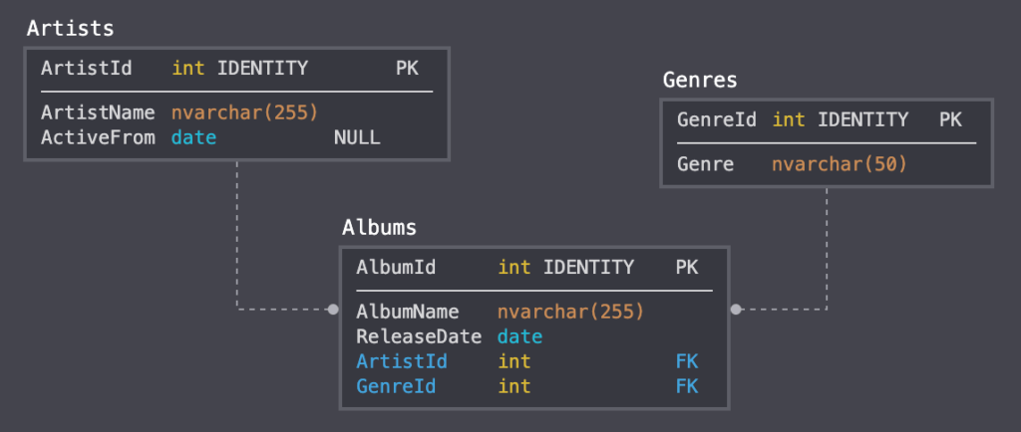Select the PK marker in Genres table
The image size is (1021, 432).
click(950, 119)
